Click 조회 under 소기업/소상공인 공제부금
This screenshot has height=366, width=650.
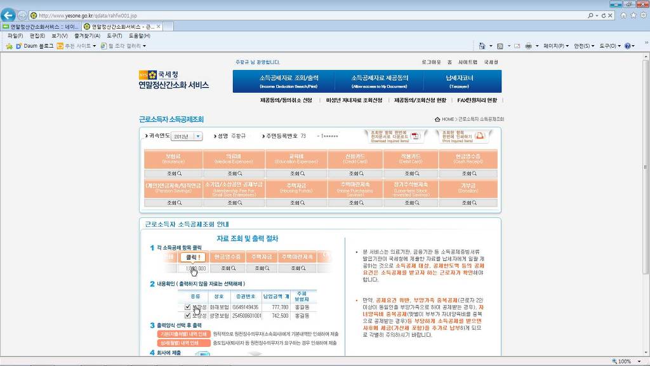[x=234, y=203]
